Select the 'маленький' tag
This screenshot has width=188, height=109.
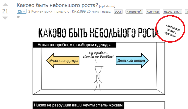134,11
